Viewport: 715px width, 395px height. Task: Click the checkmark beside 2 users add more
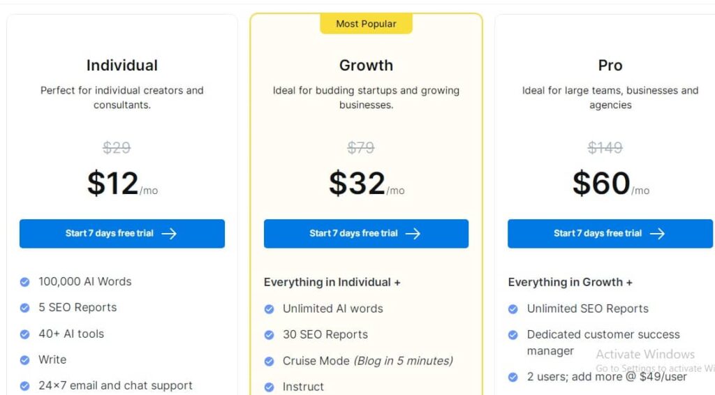[513, 377]
